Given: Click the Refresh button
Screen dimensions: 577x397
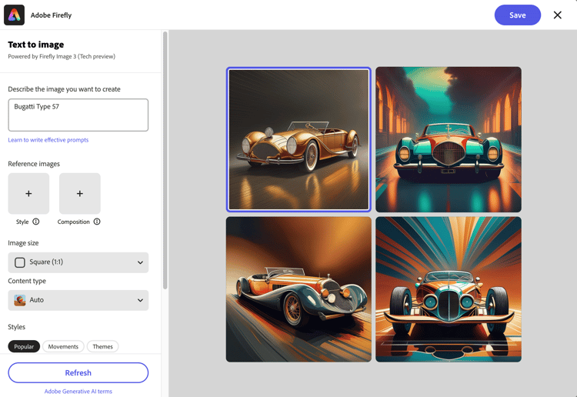Looking at the screenshot, I should (x=78, y=372).
